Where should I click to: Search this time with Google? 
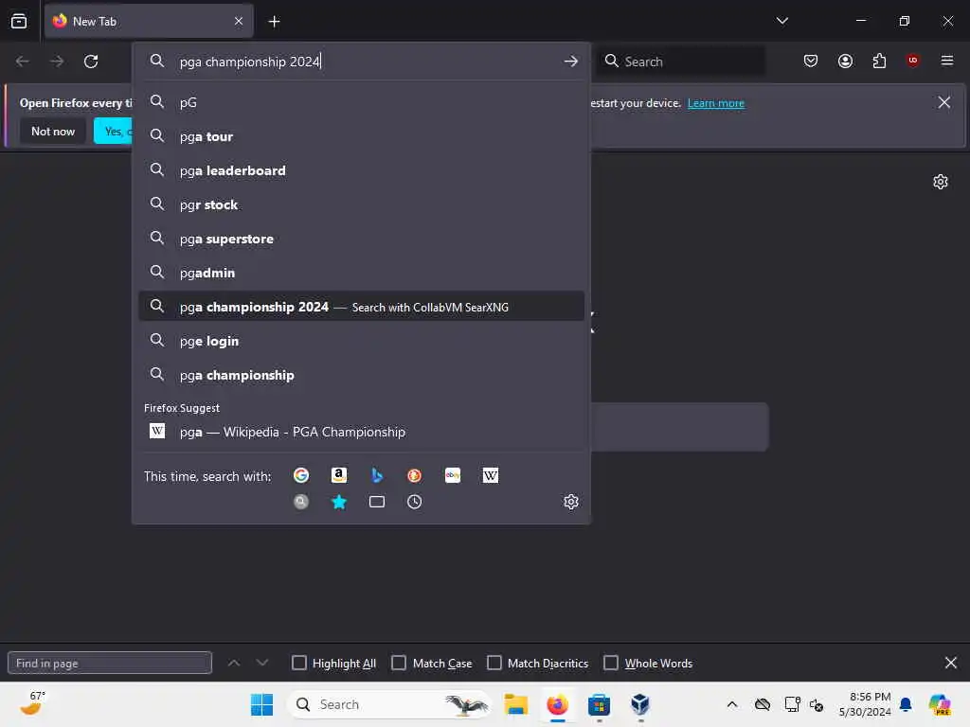click(301, 475)
